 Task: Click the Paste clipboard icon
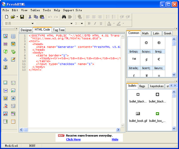click(x=42, y=17)
